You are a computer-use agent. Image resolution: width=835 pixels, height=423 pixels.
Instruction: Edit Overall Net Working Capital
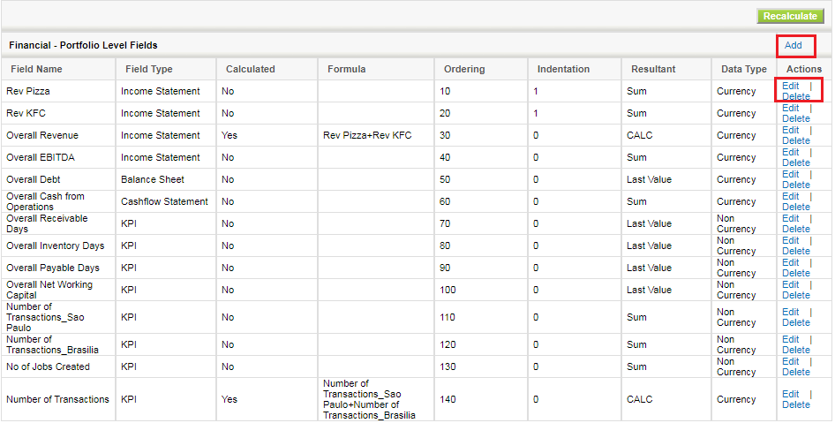[791, 284]
